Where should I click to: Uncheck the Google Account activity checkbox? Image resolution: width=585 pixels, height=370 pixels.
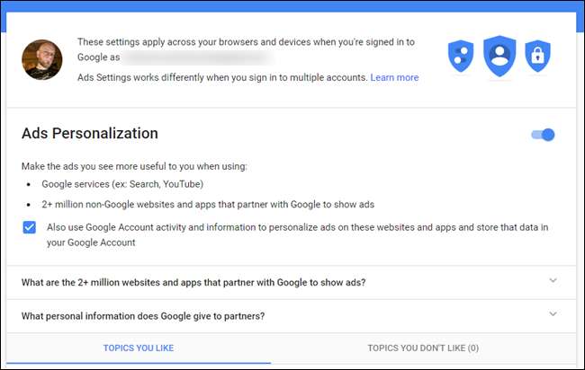tap(30, 228)
